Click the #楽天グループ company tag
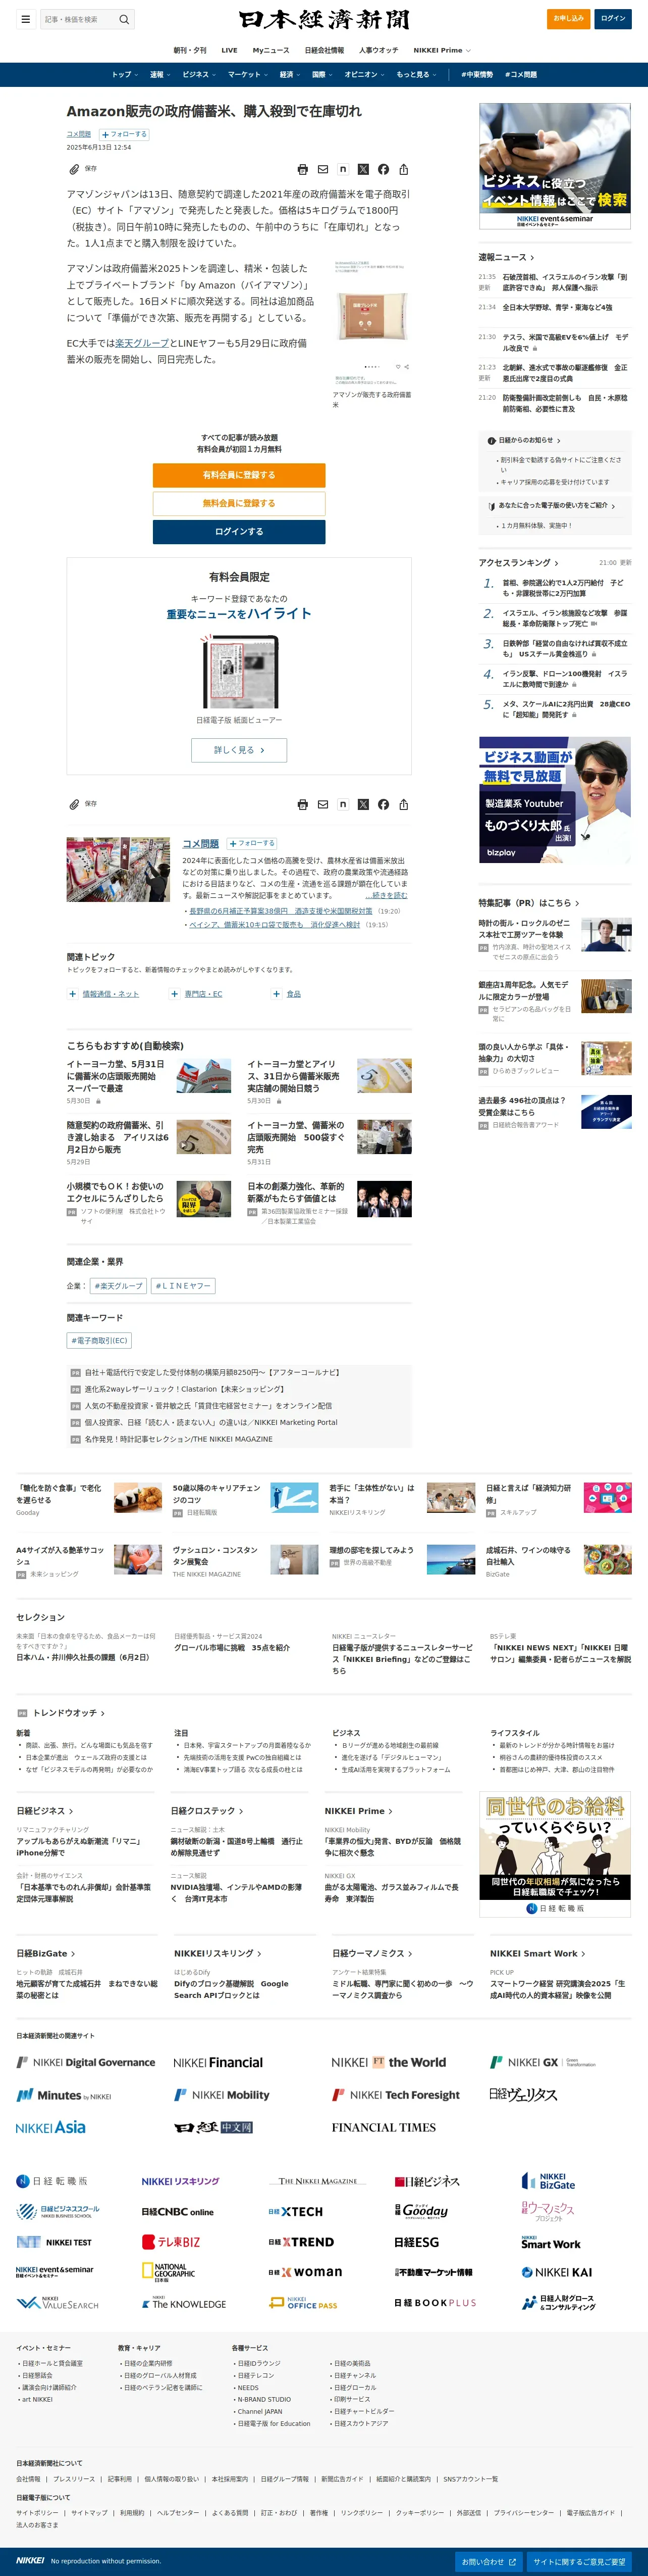The height and width of the screenshot is (2576, 648). [x=118, y=1286]
